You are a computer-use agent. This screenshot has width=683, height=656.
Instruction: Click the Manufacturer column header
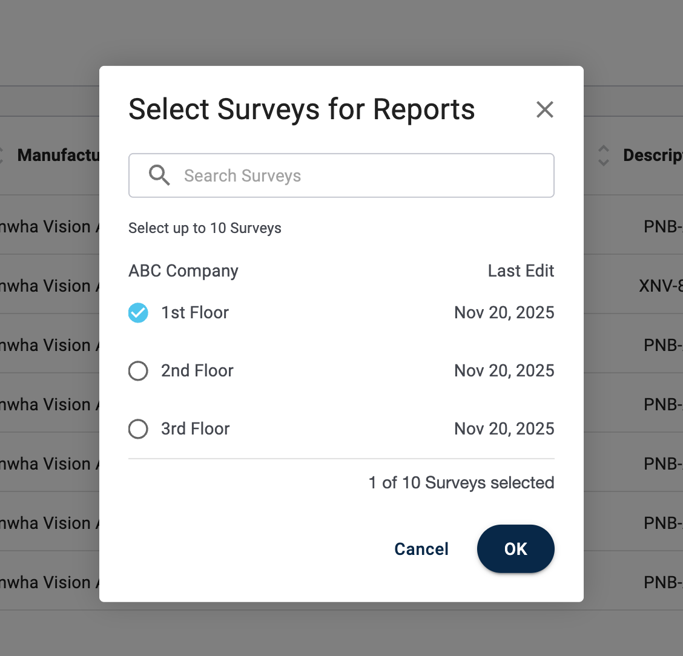tap(58, 156)
